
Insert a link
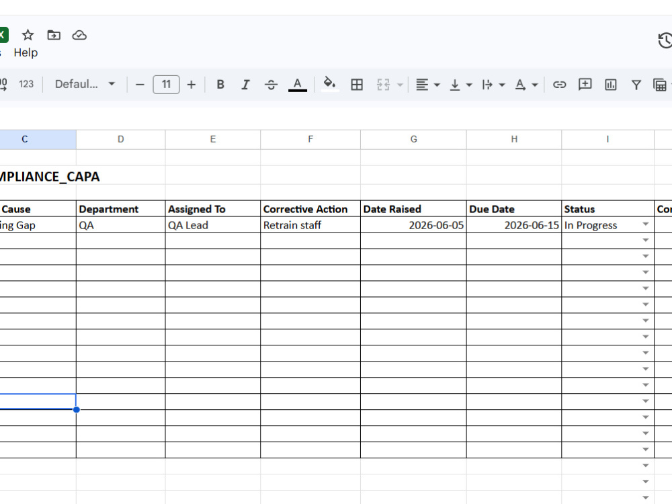pos(559,85)
